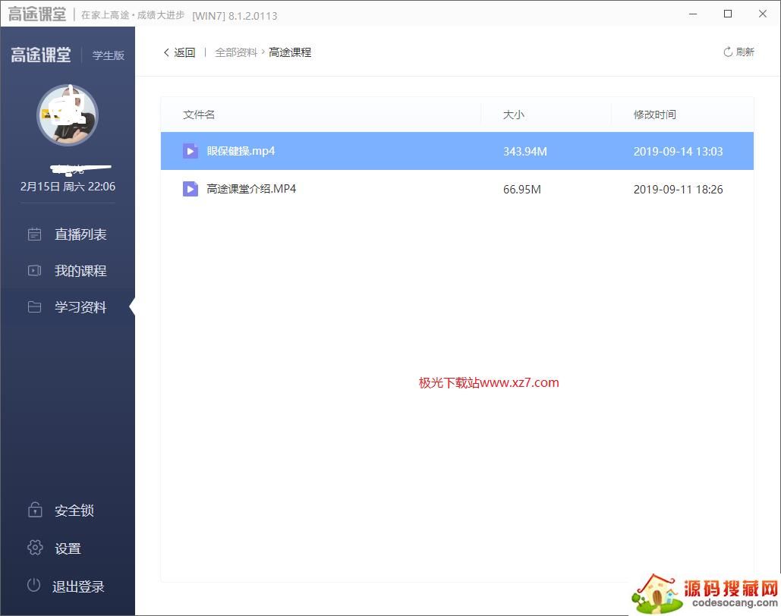
Task: Open the 我的课程 menu item
Action: pyautogui.click(x=80, y=271)
